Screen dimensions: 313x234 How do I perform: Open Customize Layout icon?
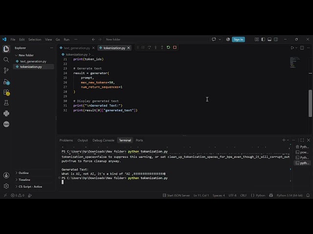pyautogui.click(x=257, y=39)
